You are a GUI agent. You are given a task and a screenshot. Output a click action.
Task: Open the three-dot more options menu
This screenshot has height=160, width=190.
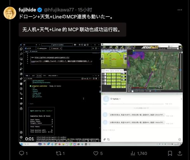click(180, 10)
